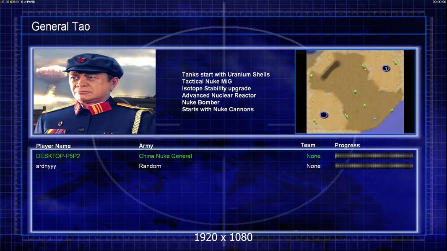Image resolution: width=447 pixels, height=251 pixels.
Task: Click the map preview thumbnail
Action: pos(355,92)
